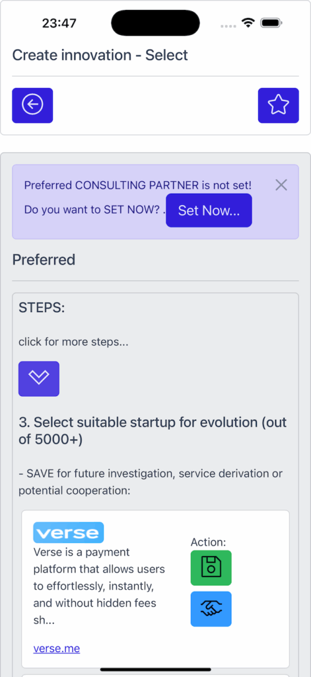The width and height of the screenshot is (311, 677).
Task: Select the "Create innovation - Select" page title
Action: point(100,56)
